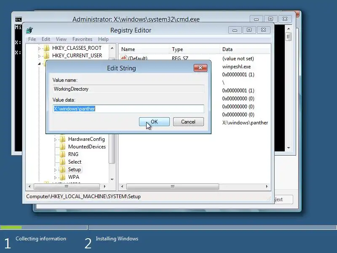Expand the WPA tree node
337x253 pixels.
tap(55, 178)
